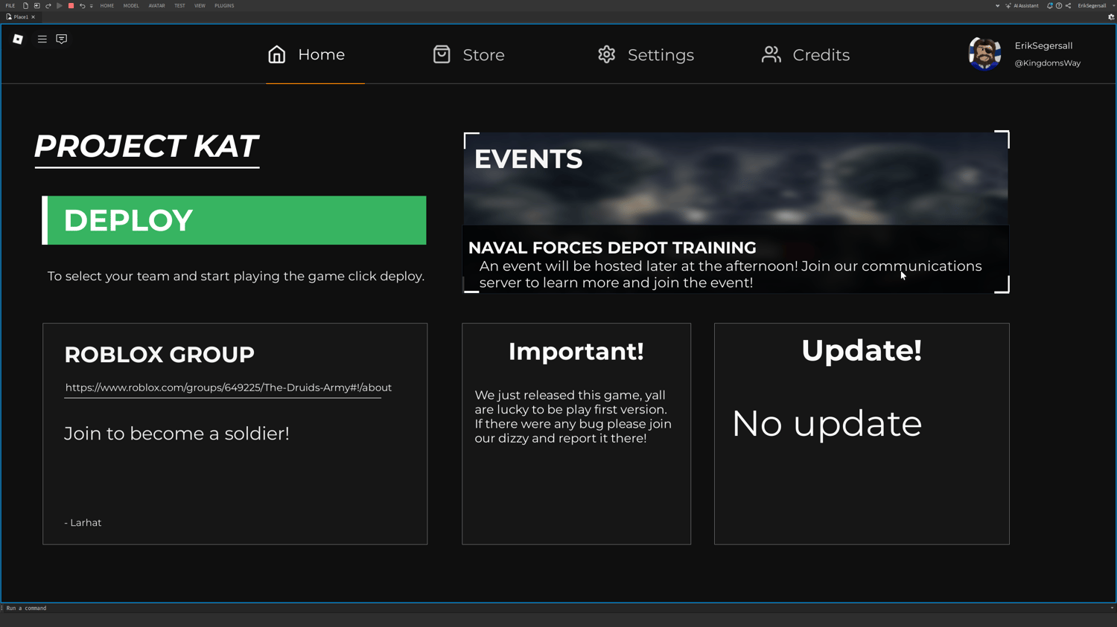Click the share icon in top bar

point(1068,6)
